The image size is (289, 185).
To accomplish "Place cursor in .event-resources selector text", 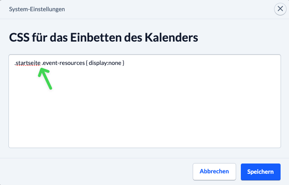I will pos(63,63).
